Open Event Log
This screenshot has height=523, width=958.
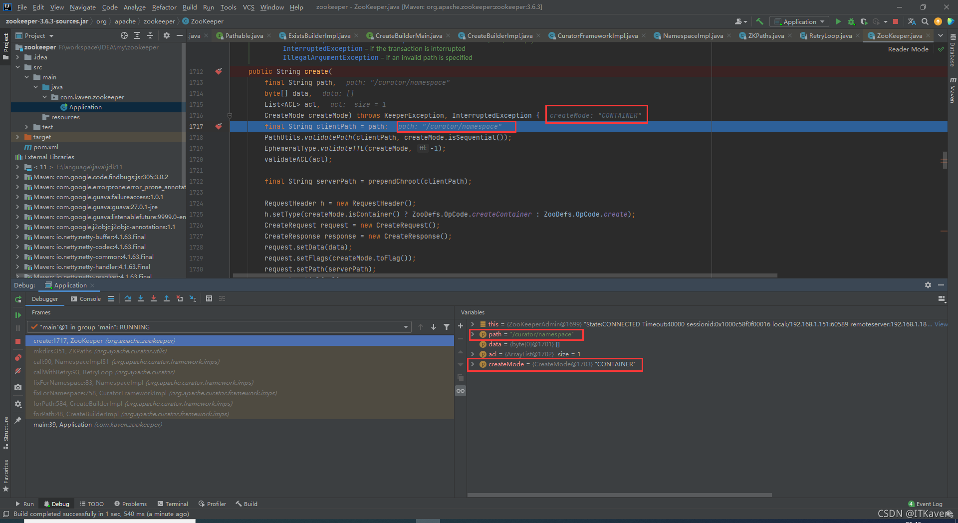click(926, 504)
